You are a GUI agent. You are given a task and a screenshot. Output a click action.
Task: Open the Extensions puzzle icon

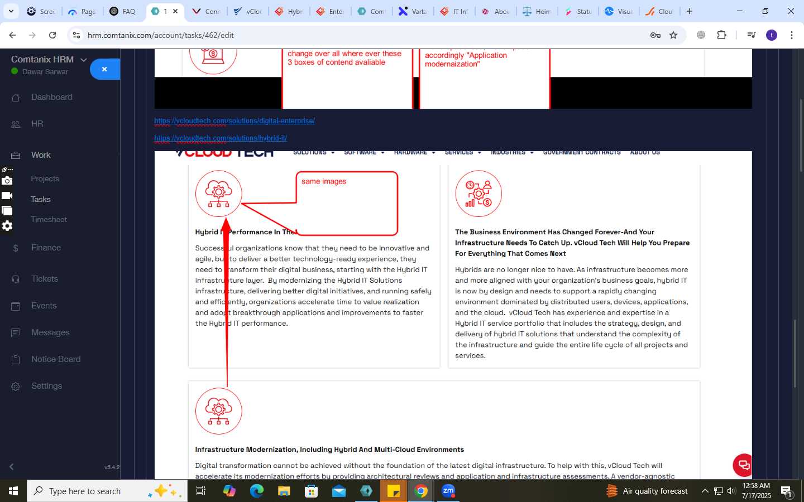721,35
